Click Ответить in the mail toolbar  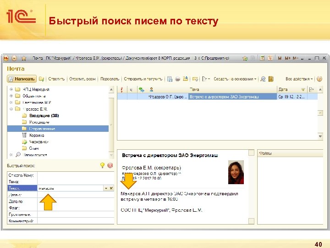pyautogui.click(x=56, y=79)
